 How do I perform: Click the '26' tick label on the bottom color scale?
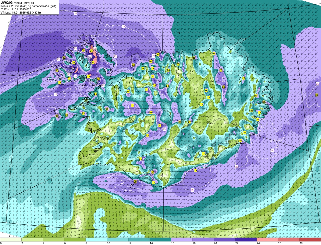click(279, 243)
